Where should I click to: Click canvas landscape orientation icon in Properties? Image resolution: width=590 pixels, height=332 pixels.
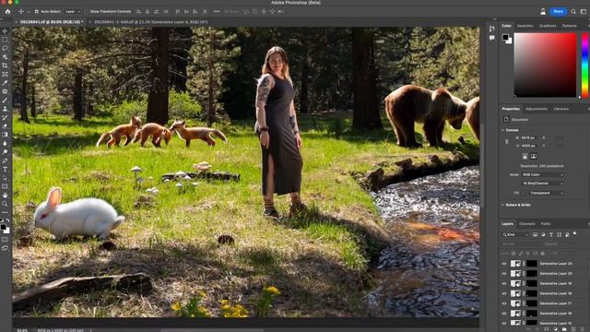pos(534,156)
